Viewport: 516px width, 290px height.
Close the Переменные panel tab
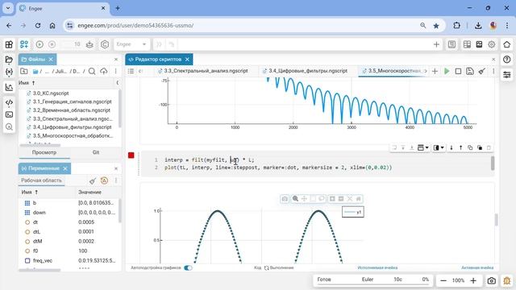click(65, 168)
